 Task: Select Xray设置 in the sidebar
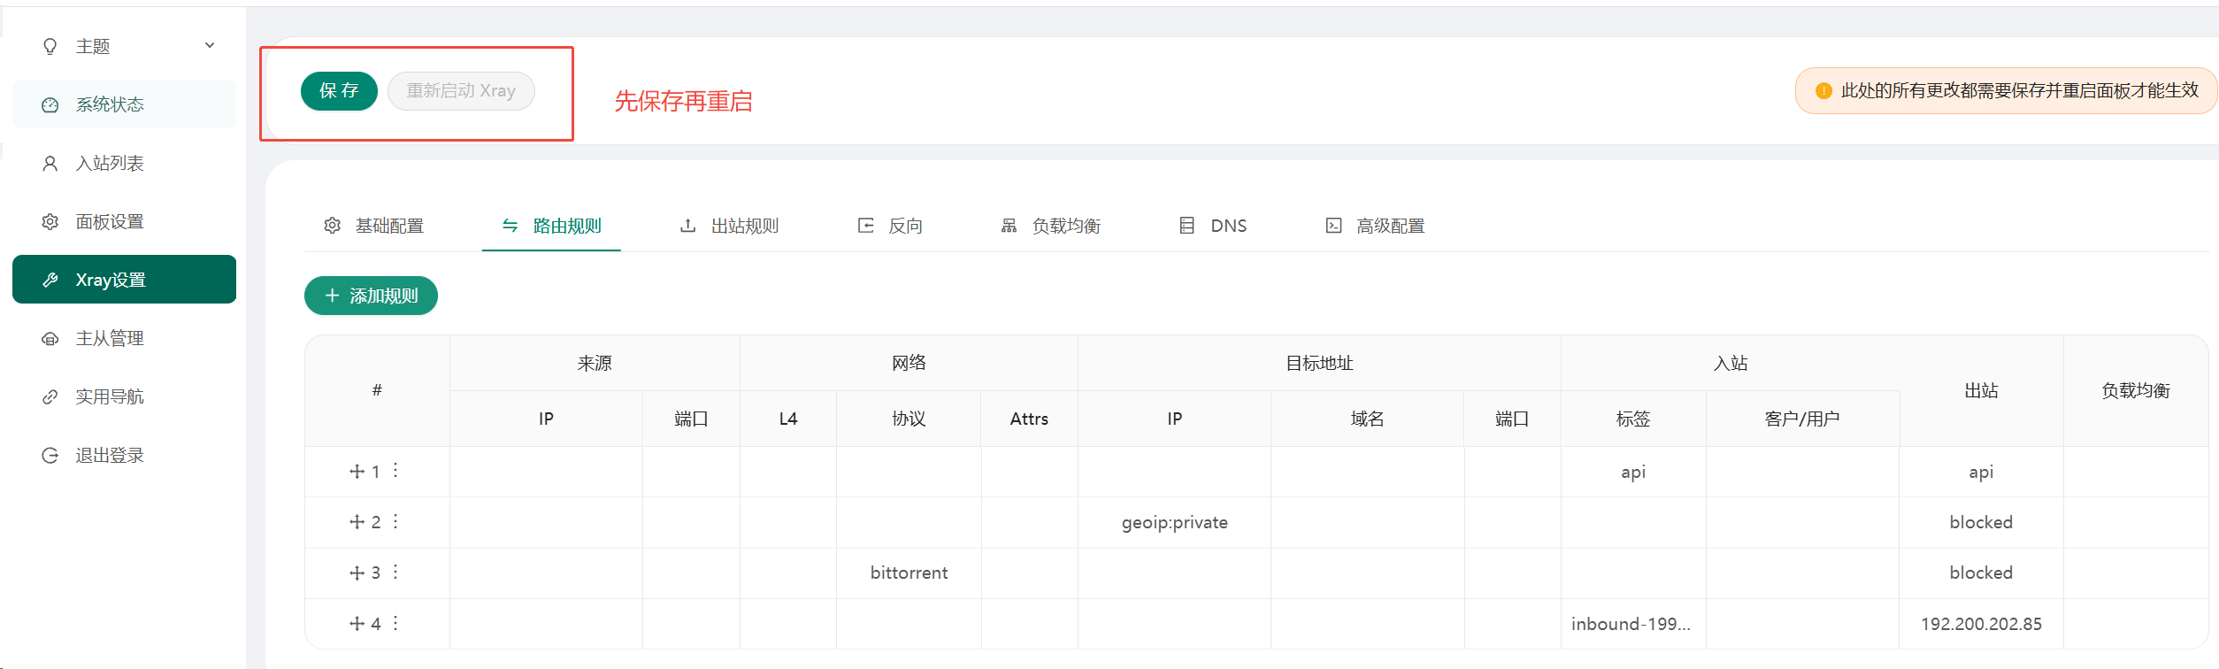click(124, 280)
